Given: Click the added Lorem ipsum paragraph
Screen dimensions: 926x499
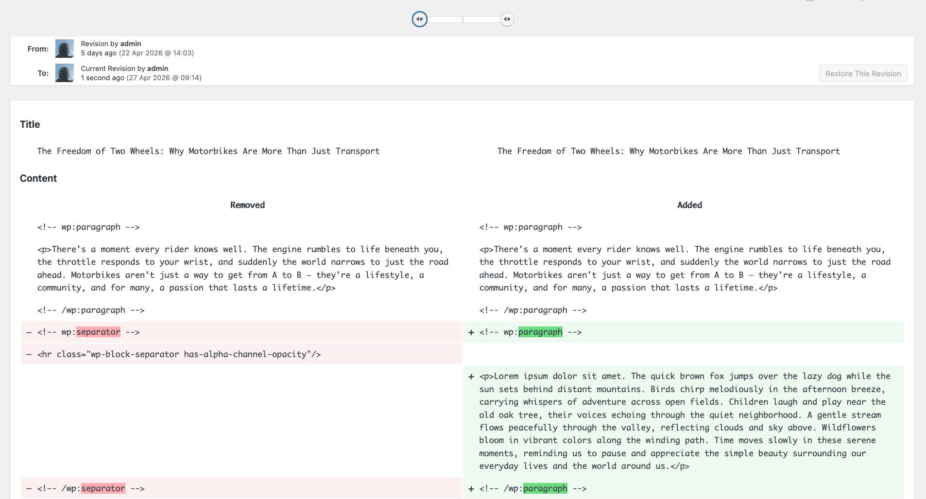Looking at the screenshot, I should [684, 421].
